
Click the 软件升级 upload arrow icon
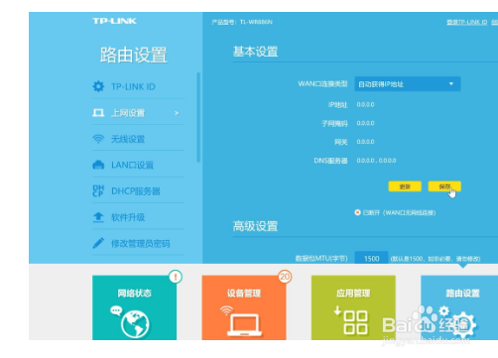click(98, 217)
